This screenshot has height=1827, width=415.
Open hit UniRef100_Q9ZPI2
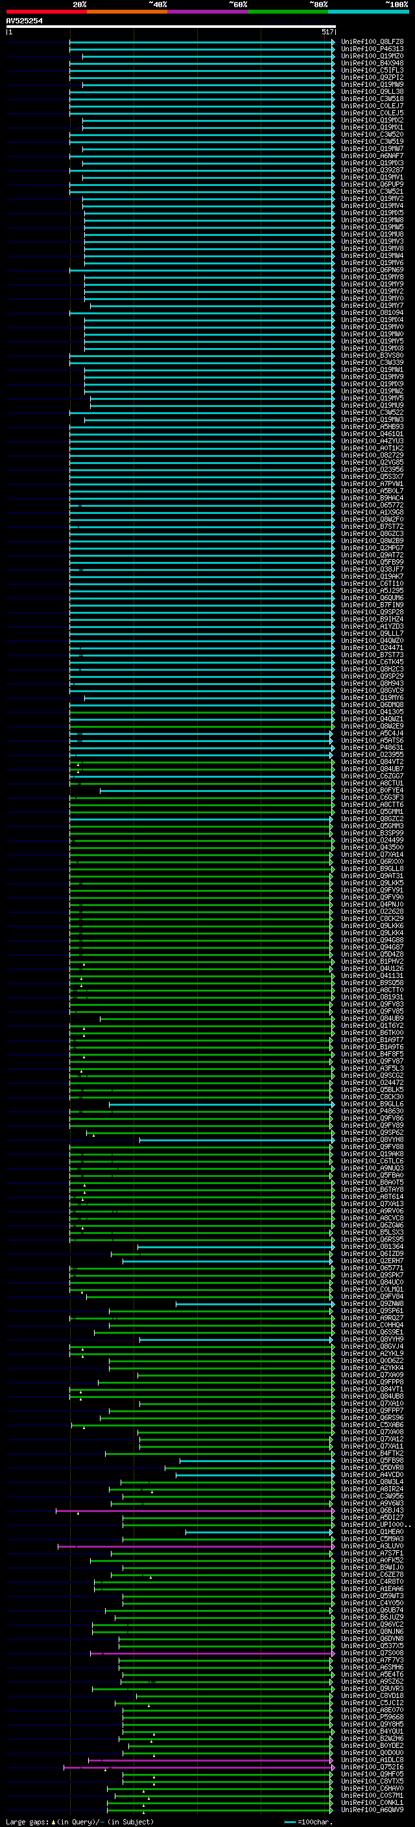pyautogui.click(x=372, y=77)
